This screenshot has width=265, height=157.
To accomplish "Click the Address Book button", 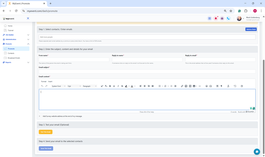I will point(251,29).
